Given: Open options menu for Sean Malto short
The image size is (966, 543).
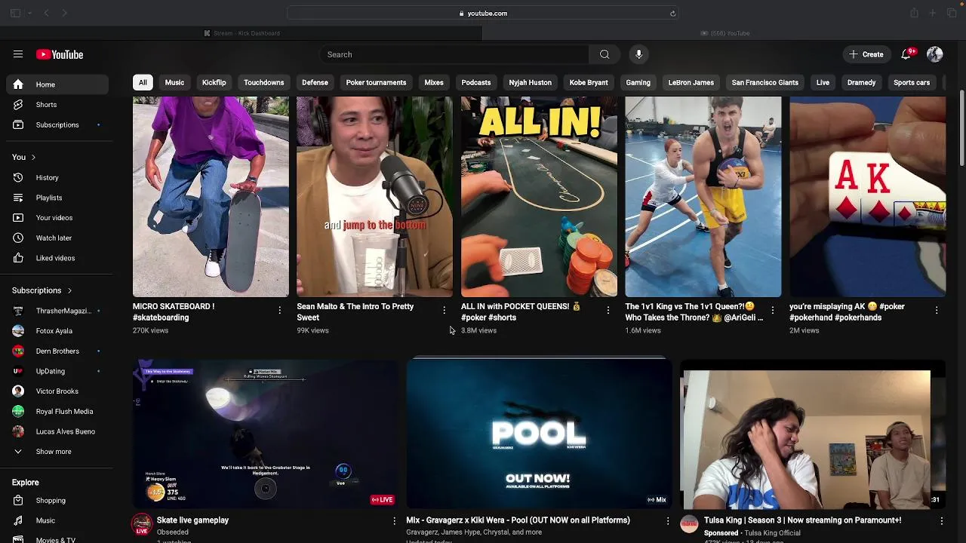Looking at the screenshot, I should (x=444, y=310).
